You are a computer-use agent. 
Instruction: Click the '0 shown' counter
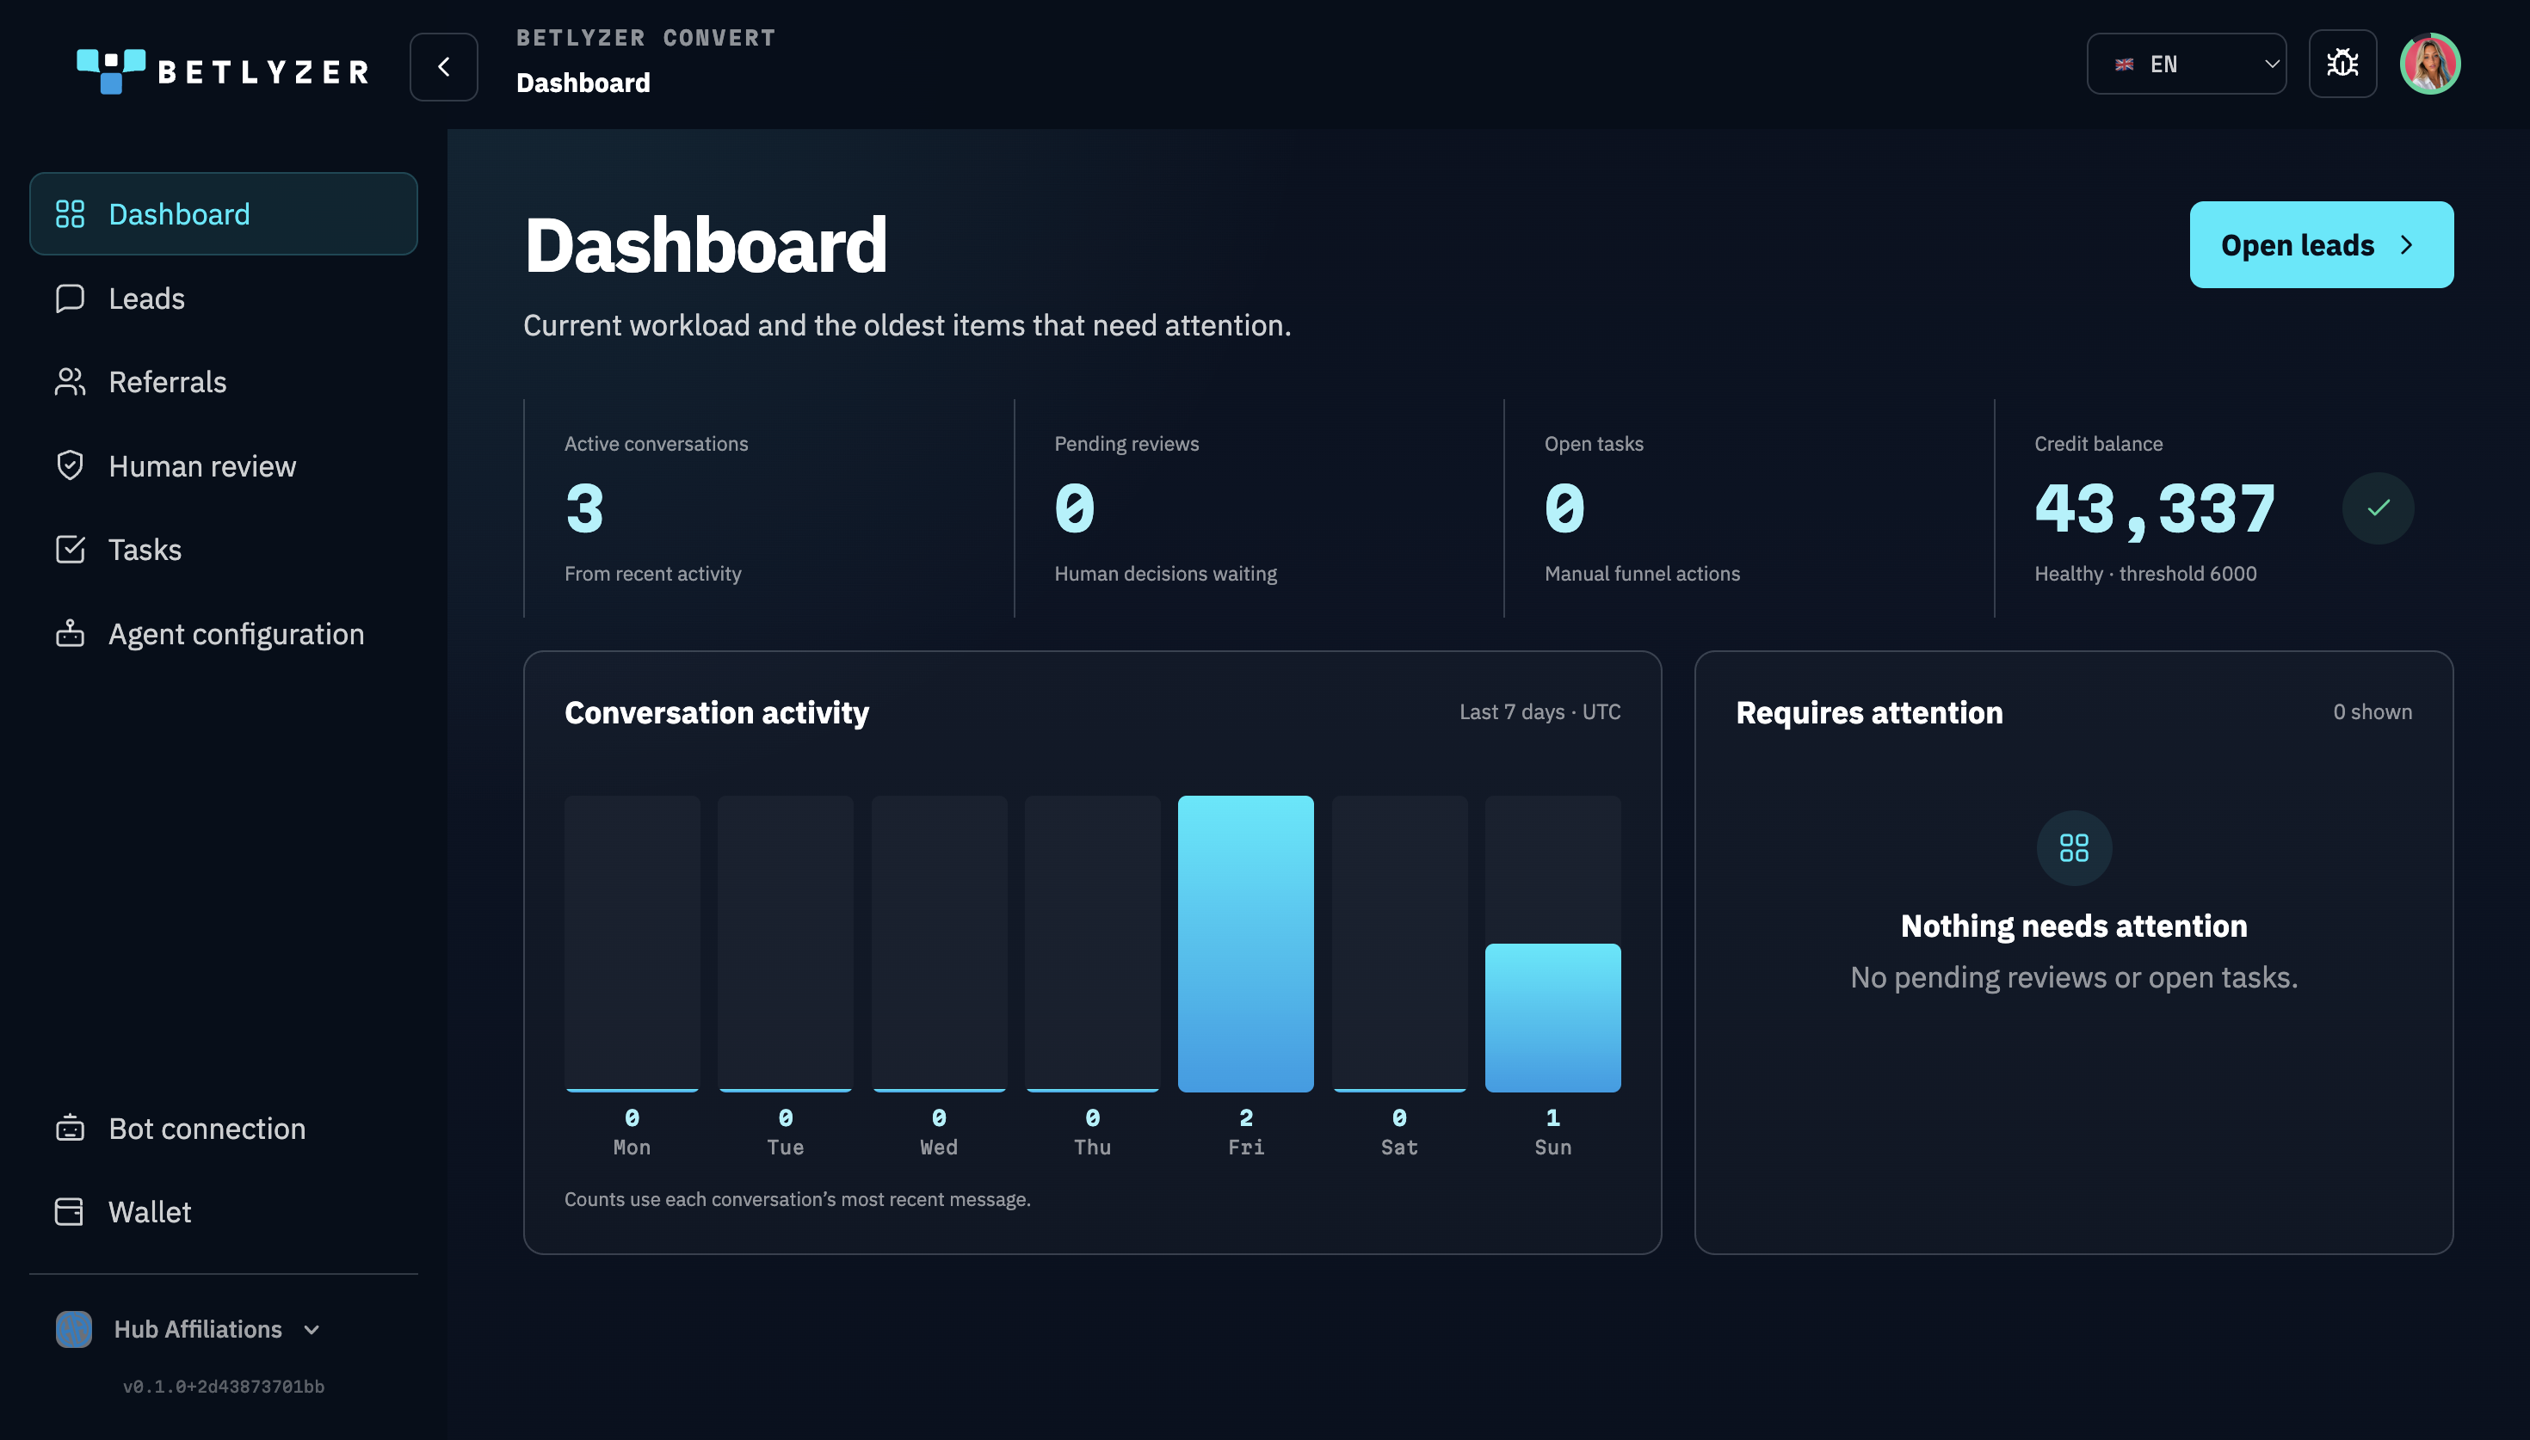click(x=2373, y=712)
